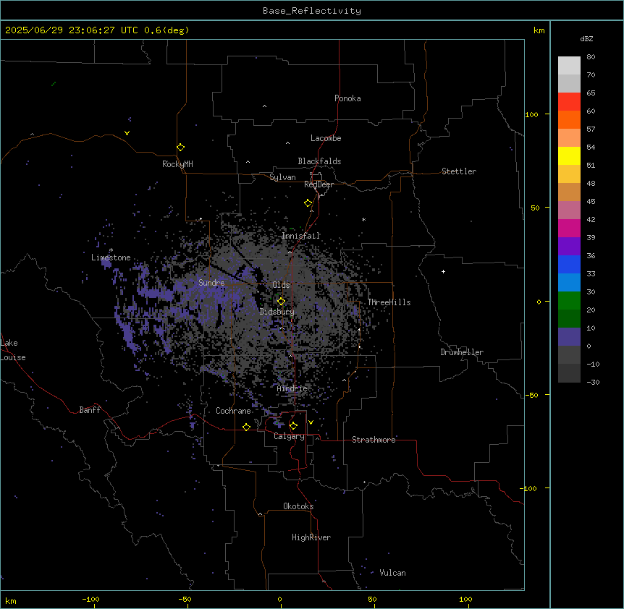Select the Innisfail label
This screenshot has width=624, height=609.
tap(301, 236)
